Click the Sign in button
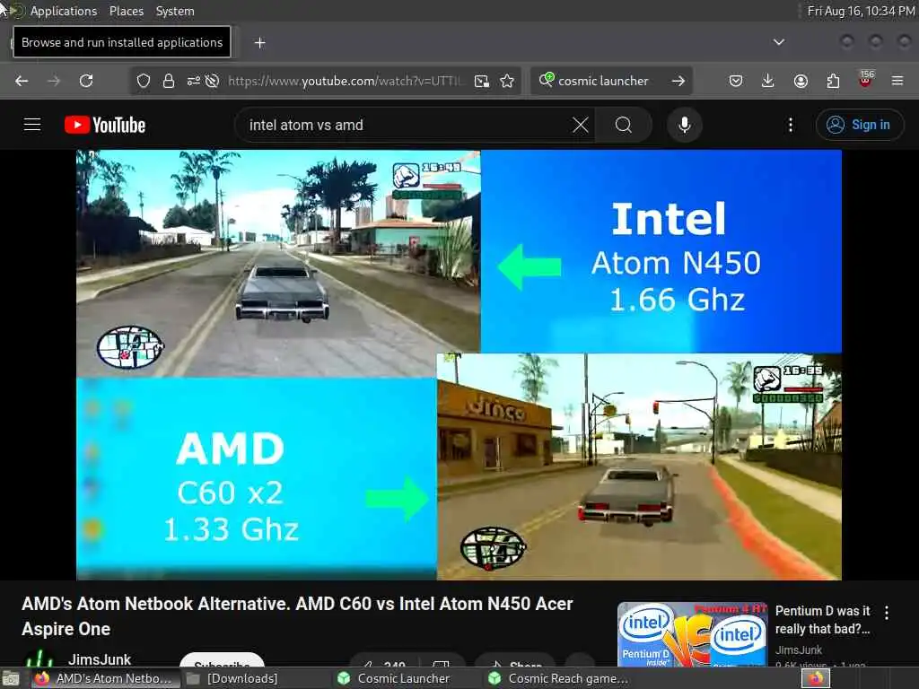This screenshot has width=919, height=689. point(859,125)
